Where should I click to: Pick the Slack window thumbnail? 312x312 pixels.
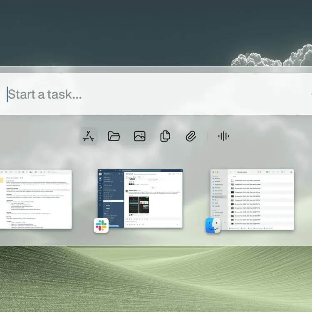140,198
